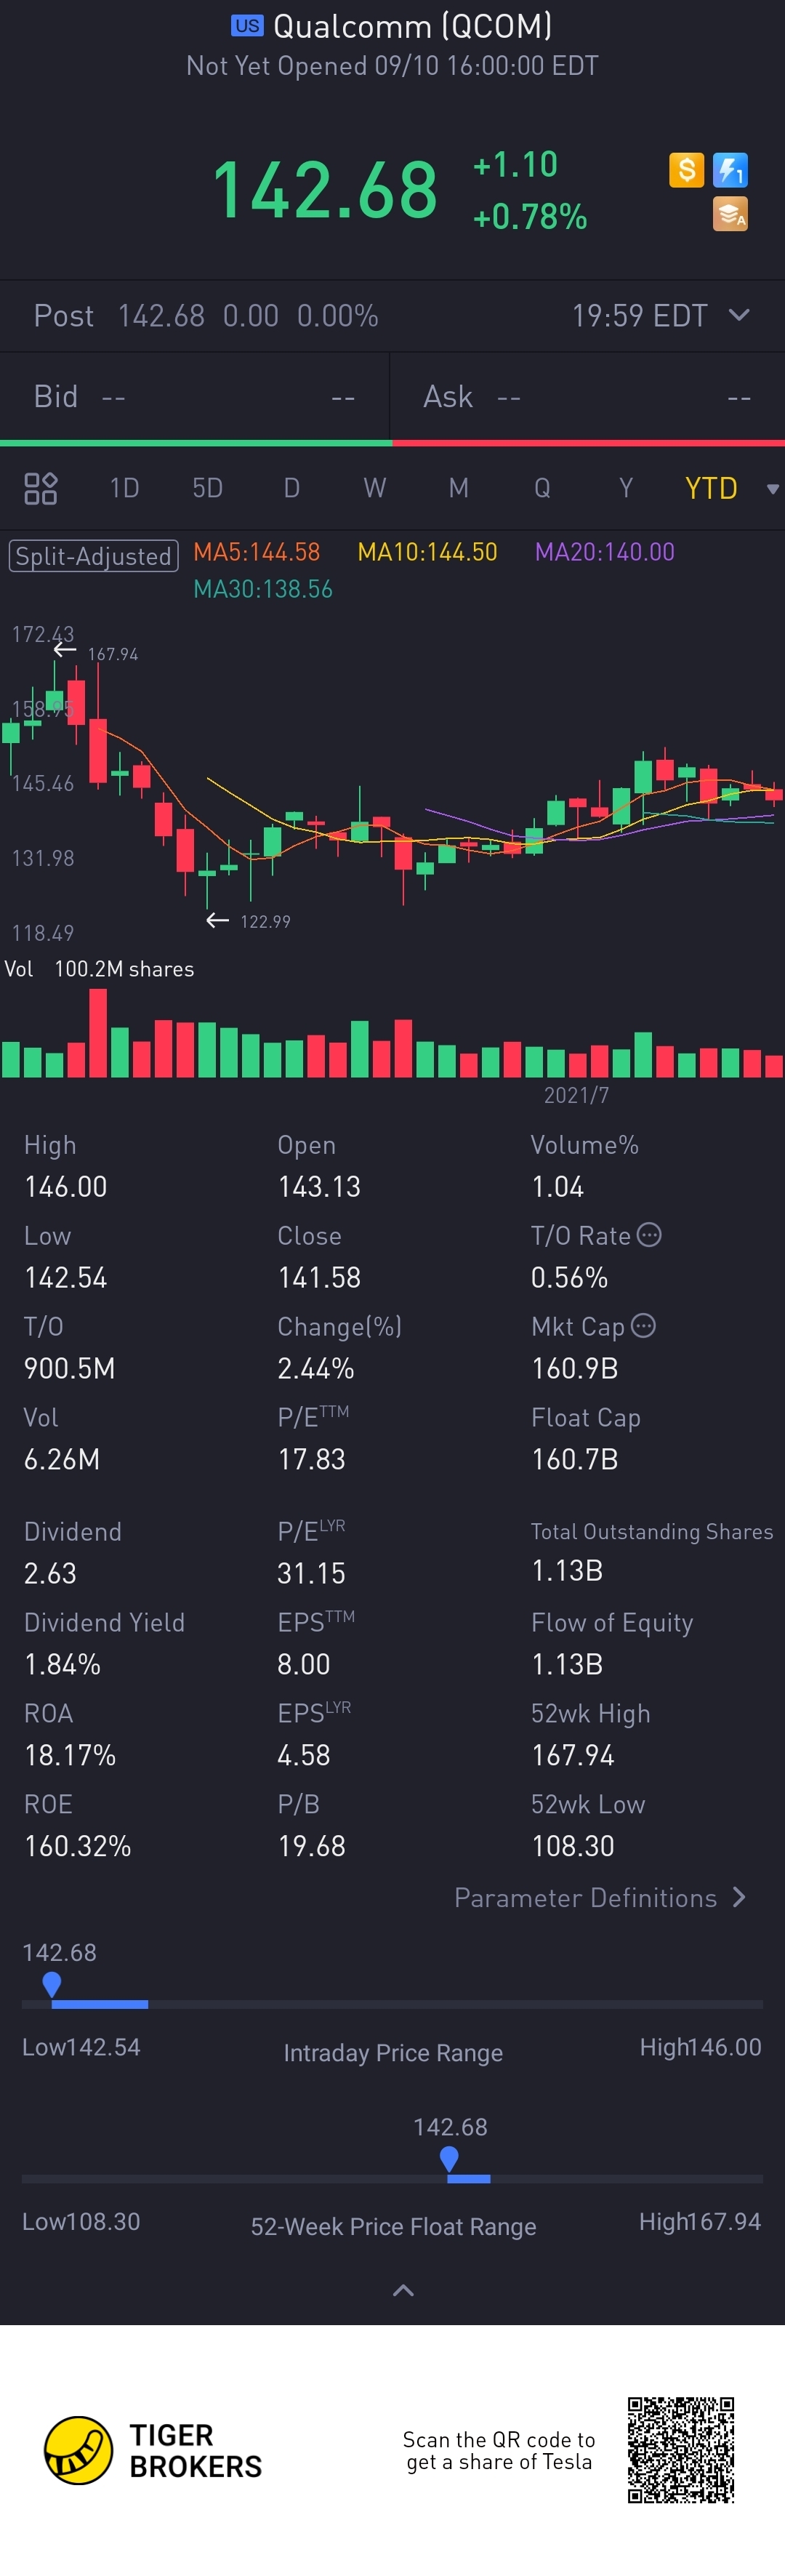
Task: Open Parameter Definitions link
Action: (x=599, y=1898)
